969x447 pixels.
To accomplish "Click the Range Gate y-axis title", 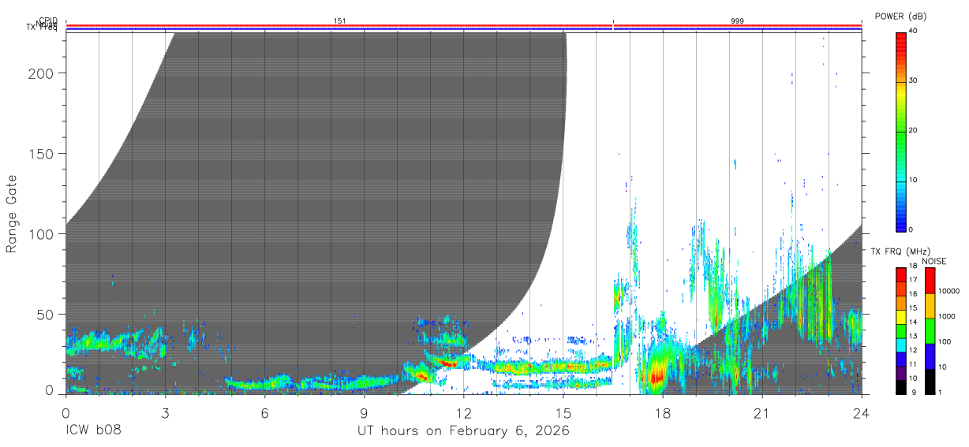I will click(x=12, y=214).
